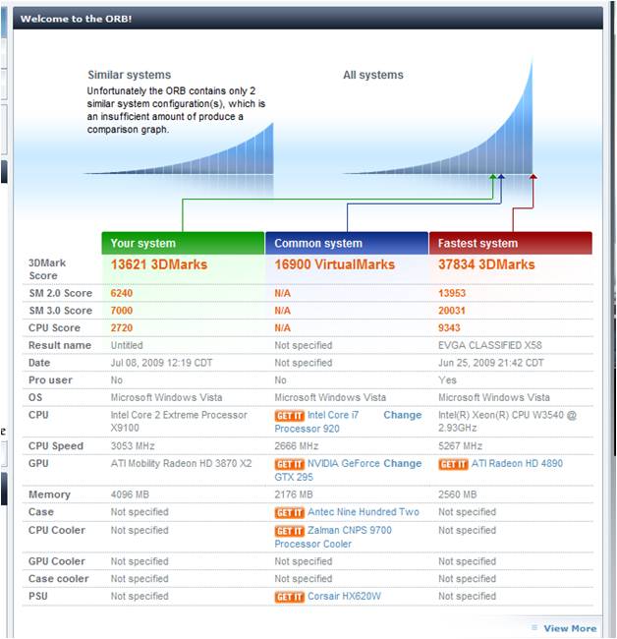Click the GPU Cooler row label
The width and height of the screenshot is (617, 639).
[x=57, y=561]
